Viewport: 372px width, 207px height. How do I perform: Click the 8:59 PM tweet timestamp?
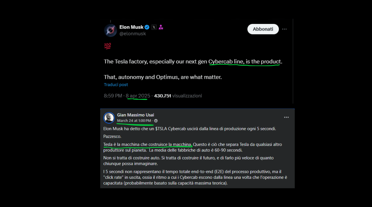[113, 96]
